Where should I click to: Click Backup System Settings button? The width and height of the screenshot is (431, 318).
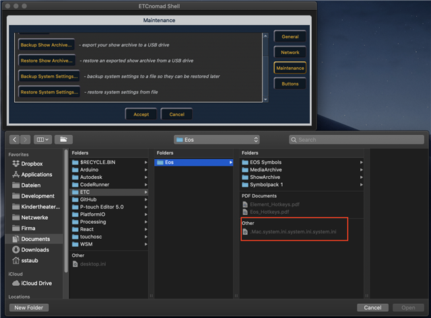point(49,76)
